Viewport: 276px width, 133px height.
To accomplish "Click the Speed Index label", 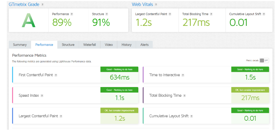I will pos(29,95).
